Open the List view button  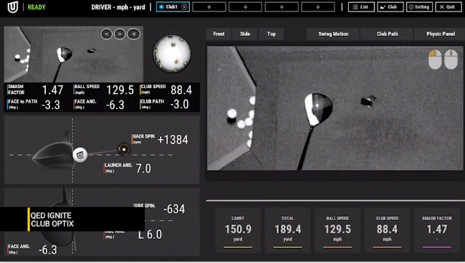tap(361, 7)
